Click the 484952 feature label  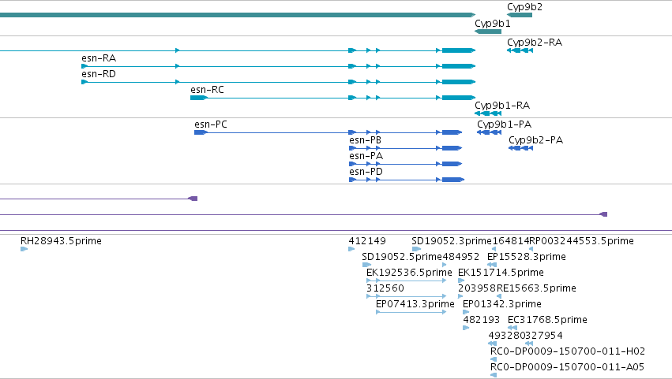pos(460,257)
